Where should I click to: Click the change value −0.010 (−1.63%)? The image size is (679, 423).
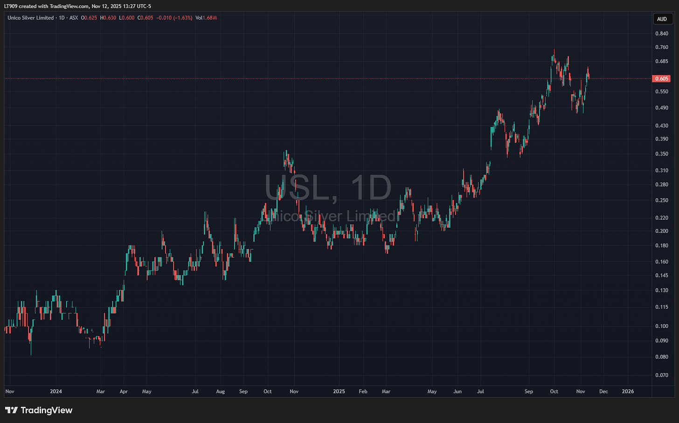click(174, 18)
